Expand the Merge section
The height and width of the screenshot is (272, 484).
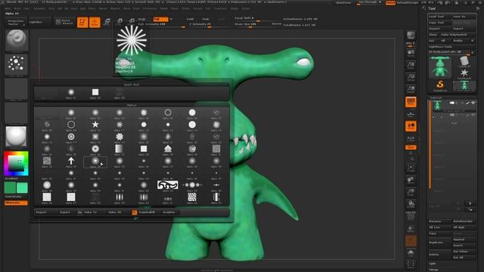(433, 270)
